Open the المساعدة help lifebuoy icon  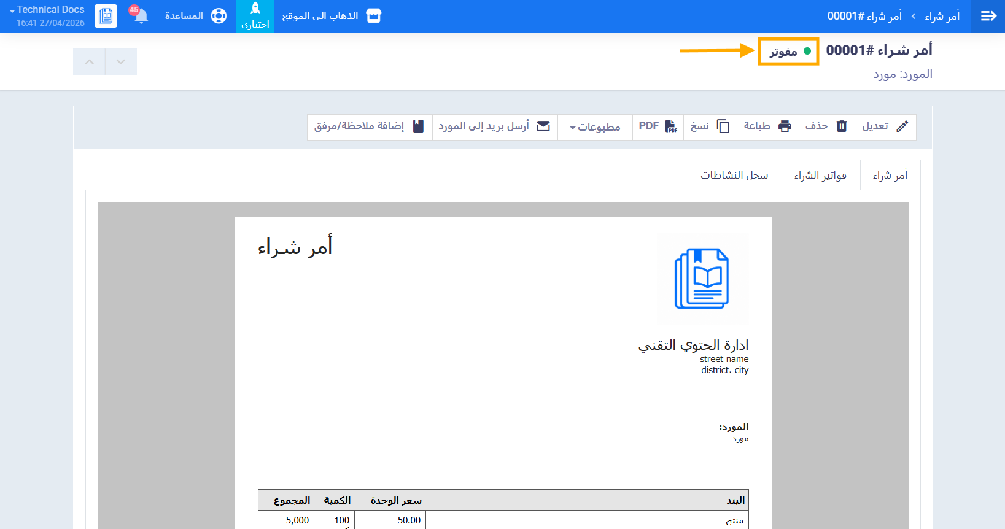[x=219, y=16]
